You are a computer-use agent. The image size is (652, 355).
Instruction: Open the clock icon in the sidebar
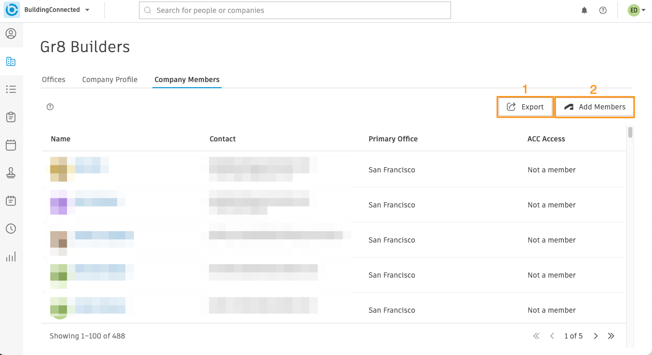pos(11,229)
